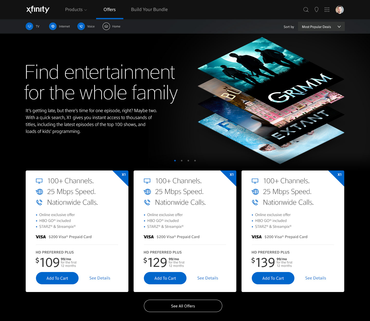Add the $109 package to cart
Viewport: 370px width, 321px height.
click(57, 278)
